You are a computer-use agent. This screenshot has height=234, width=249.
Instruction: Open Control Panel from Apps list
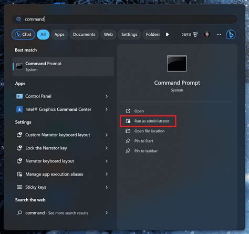63,96
